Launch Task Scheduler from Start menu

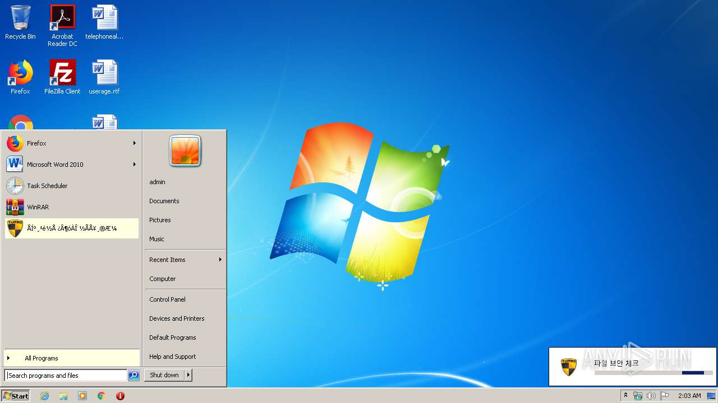pyautogui.click(x=71, y=186)
